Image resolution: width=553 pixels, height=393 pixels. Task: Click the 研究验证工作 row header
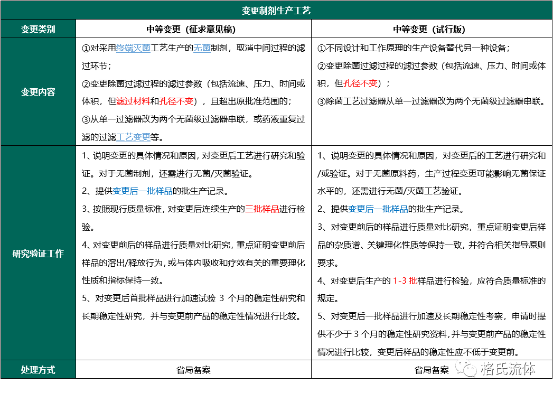point(38,254)
